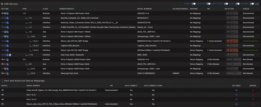Click Inuse Unraid button for roothub 2-0
This screenshot has height=107, width=261.
[x=233, y=59]
